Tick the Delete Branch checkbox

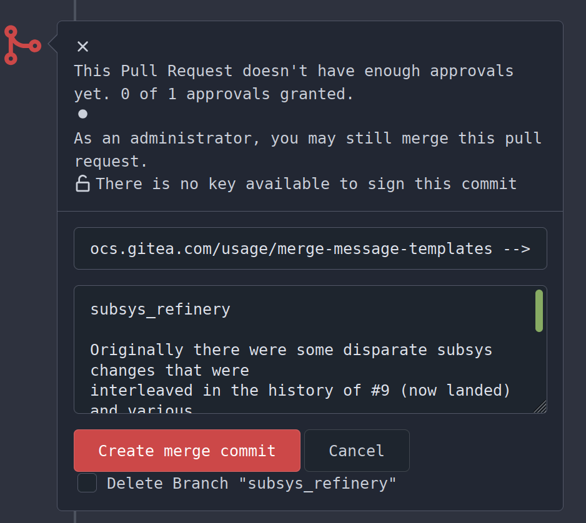[x=87, y=483]
